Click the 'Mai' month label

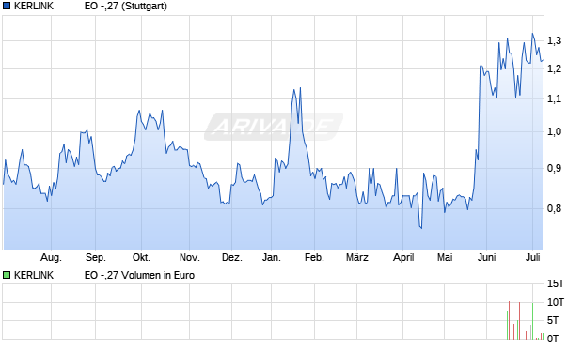445,257
